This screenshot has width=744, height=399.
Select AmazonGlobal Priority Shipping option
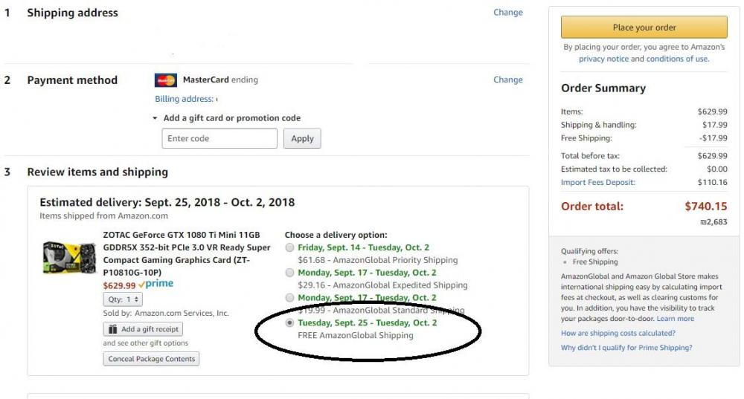[289, 248]
